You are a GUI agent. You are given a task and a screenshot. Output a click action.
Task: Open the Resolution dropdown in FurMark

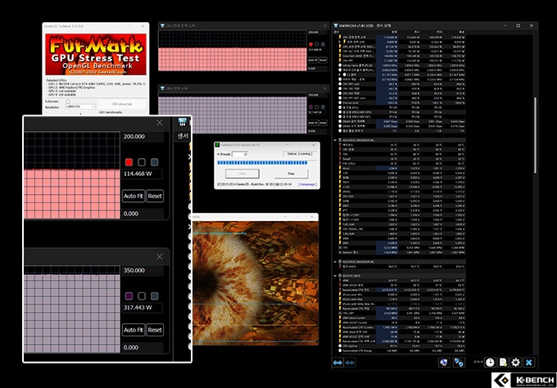[x=79, y=107]
